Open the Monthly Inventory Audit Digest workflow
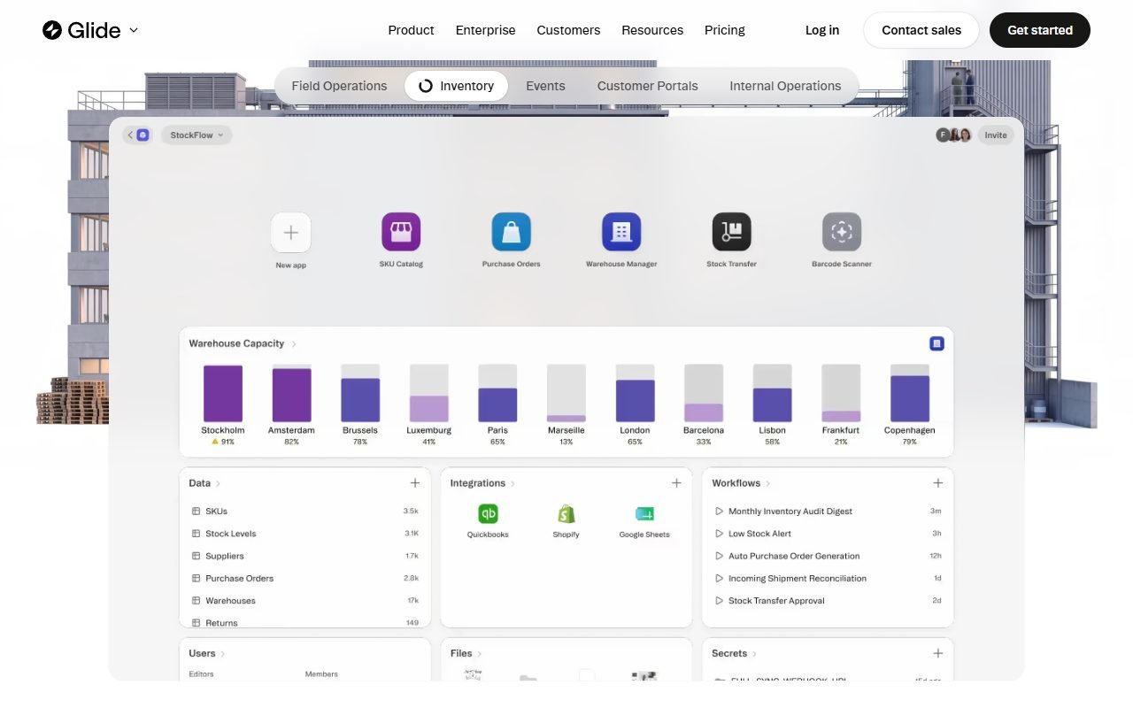This screenshot has width=1133, height=708. click(x=828, y=511)
